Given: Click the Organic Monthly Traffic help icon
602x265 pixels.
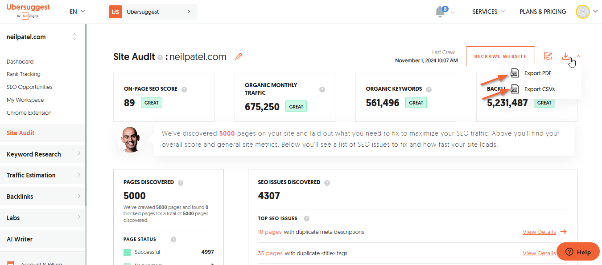Looking at the screenshot, I should (322, 89).
